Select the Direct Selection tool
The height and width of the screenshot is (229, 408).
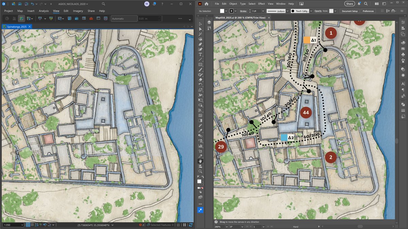point(201,29)
